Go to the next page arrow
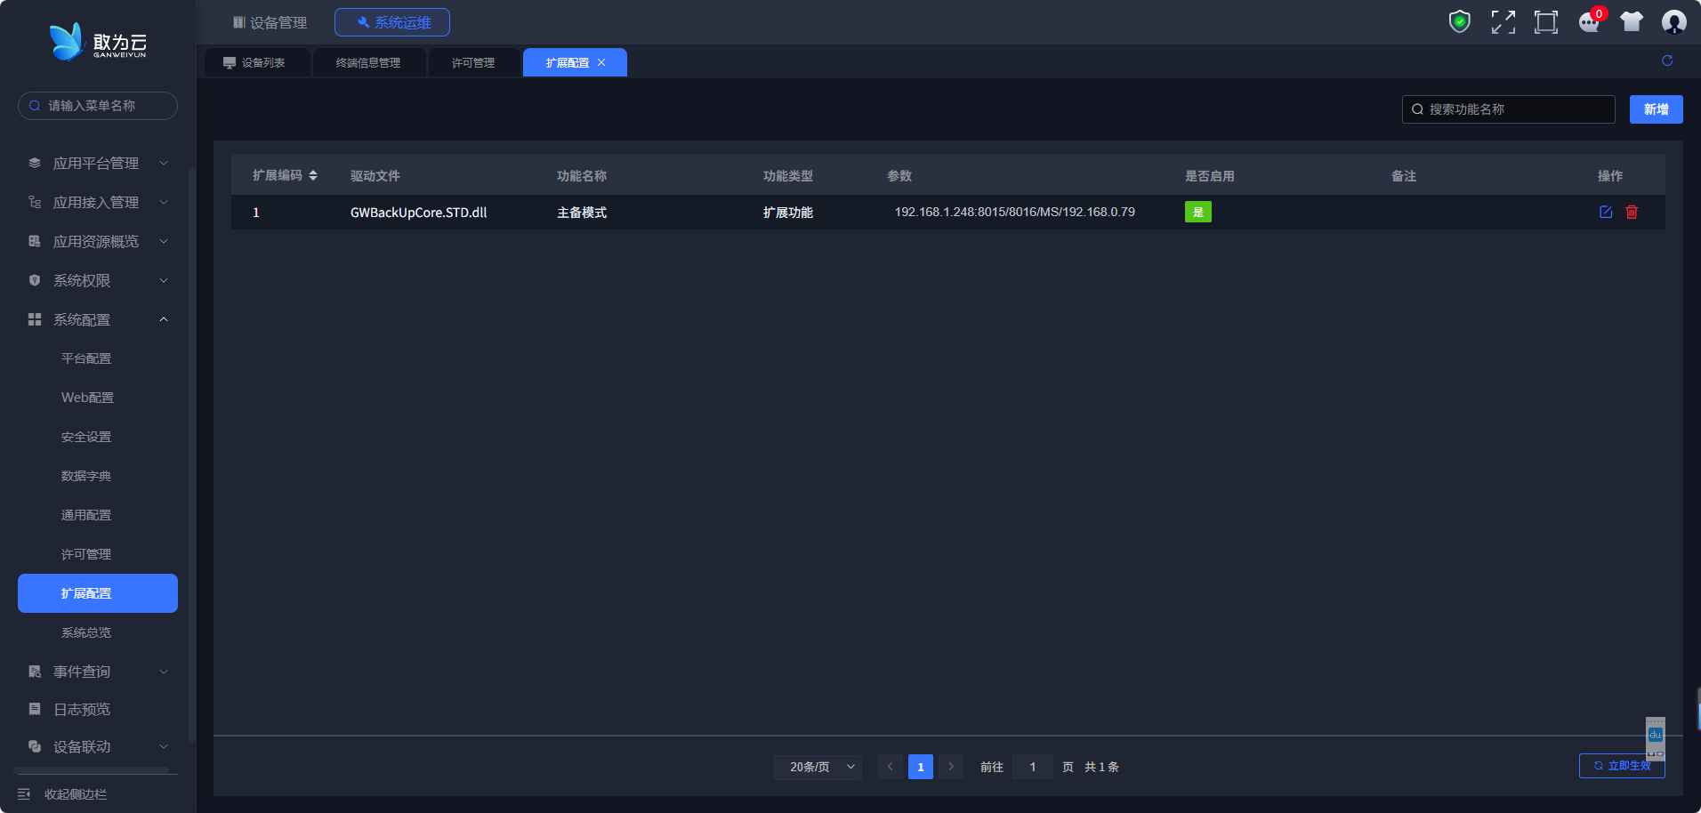This screenshot has width=1701, height=813. pyautogui.click(x=951, y=767)
